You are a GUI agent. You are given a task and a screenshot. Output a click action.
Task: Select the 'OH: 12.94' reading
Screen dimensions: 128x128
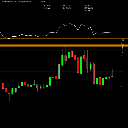click(88, 8)
